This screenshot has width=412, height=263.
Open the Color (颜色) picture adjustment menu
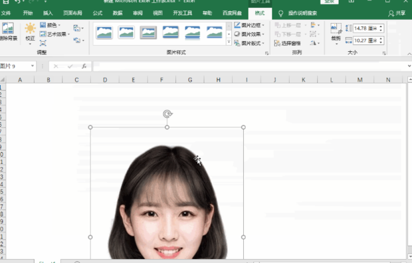(50, 25)
